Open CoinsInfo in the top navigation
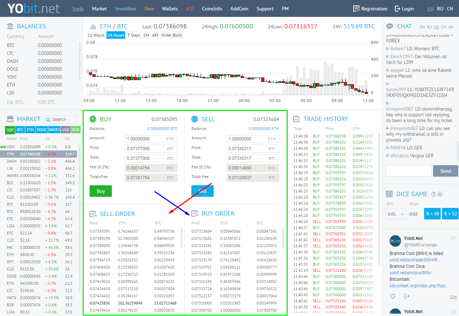The image size is (459, 316). point(212,9)
